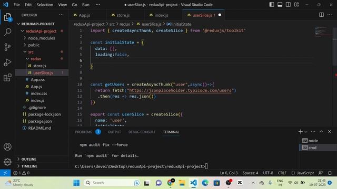Change the CRLF end-of-line setting
This screenshot has height=189, width=337.
coord(282,173)
